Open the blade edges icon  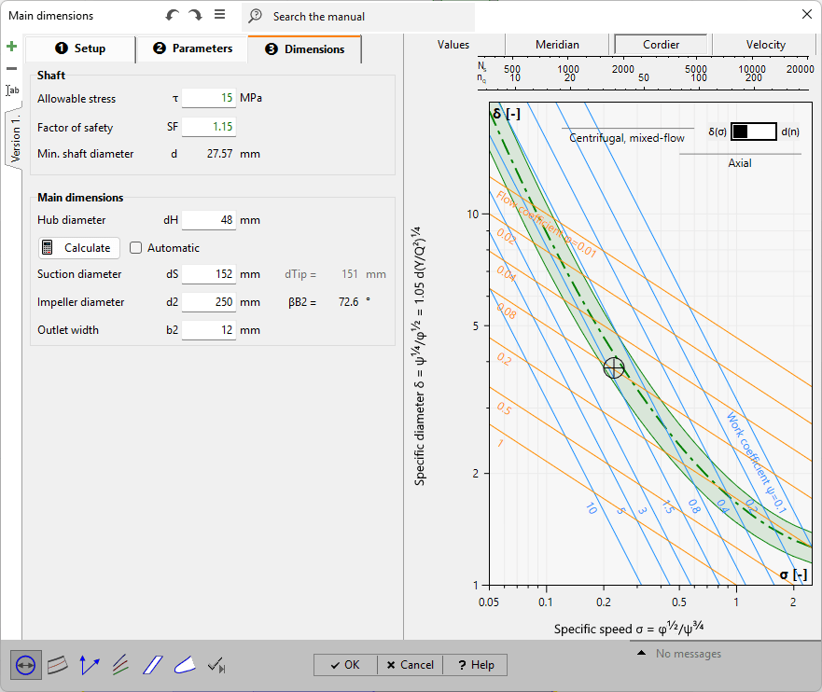(185, 665)
